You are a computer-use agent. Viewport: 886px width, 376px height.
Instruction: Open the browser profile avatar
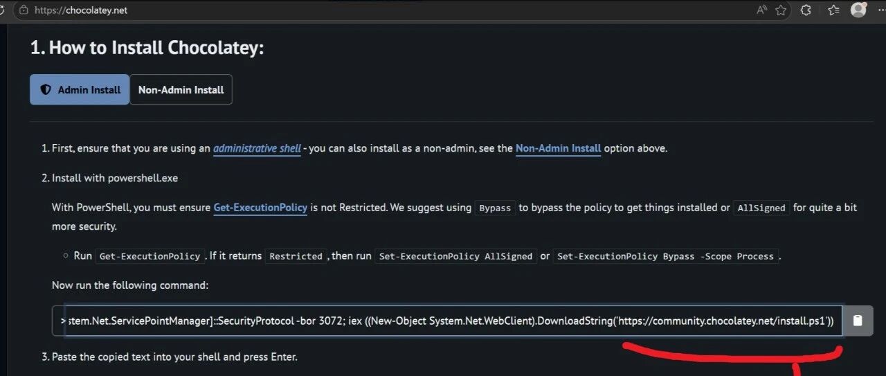point(859,10)
